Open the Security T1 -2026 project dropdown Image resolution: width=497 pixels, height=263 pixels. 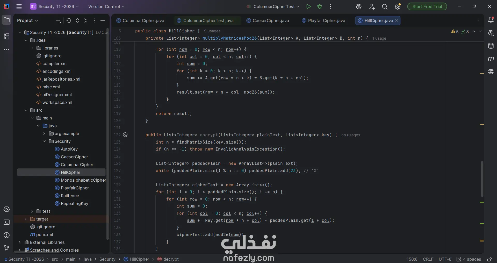[x=55, y=6]
